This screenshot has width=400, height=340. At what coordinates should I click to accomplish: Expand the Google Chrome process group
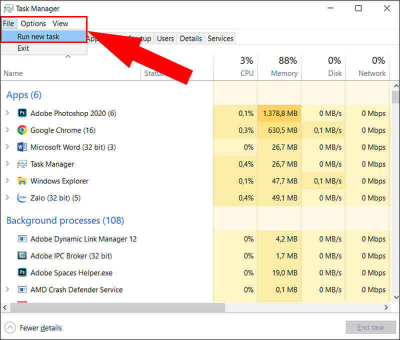click(7, 130)
